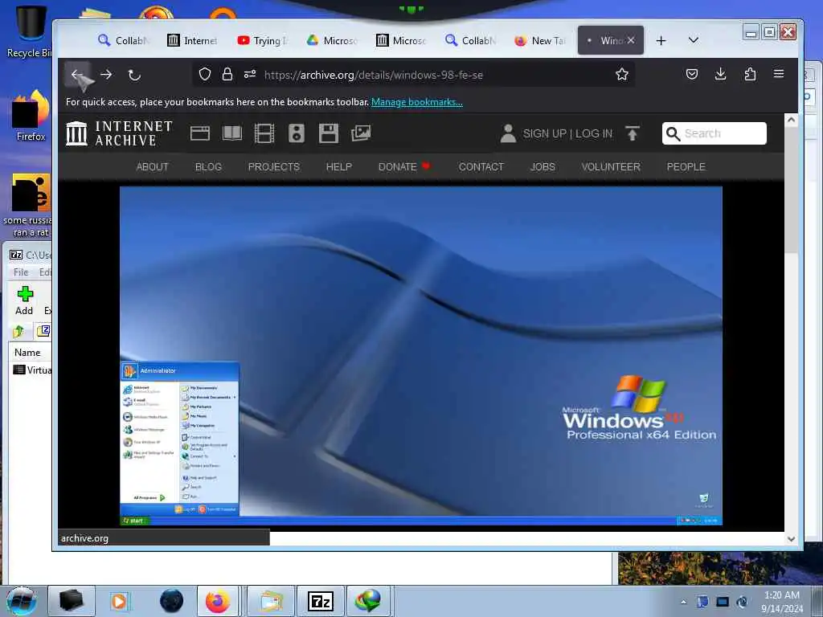Close the current Windows tab

(x=631, y=40)
